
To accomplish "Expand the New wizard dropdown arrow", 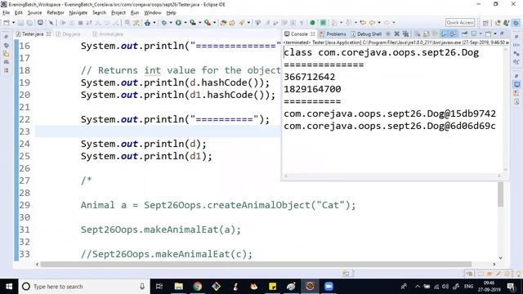I will point(13,22).
